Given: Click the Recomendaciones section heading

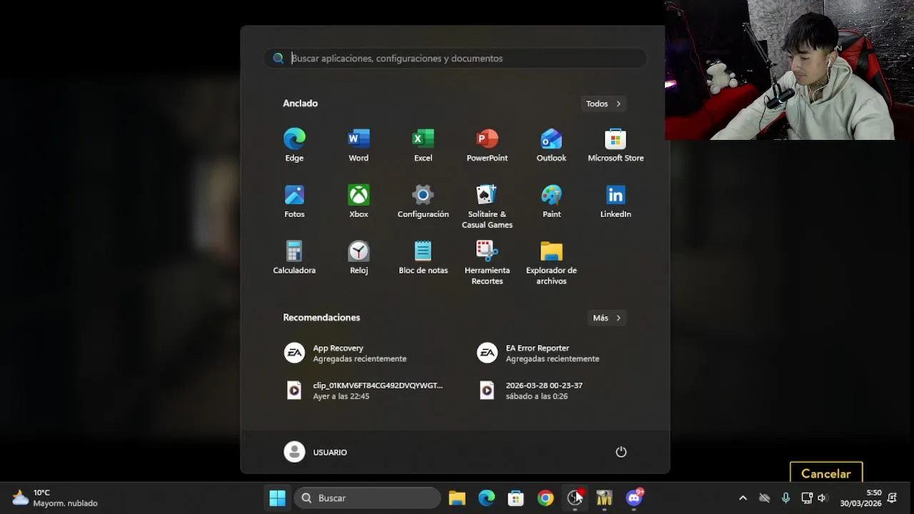Looking at the screenshot, I should (x=321, y=318).
